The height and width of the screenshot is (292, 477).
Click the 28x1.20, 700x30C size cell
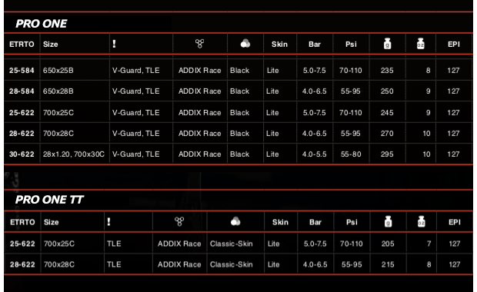pyautogui.click(x=74, y=154)
